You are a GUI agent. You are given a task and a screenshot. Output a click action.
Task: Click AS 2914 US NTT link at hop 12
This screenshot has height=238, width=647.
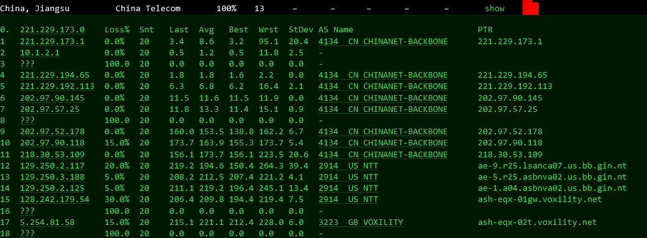[348, 166]
